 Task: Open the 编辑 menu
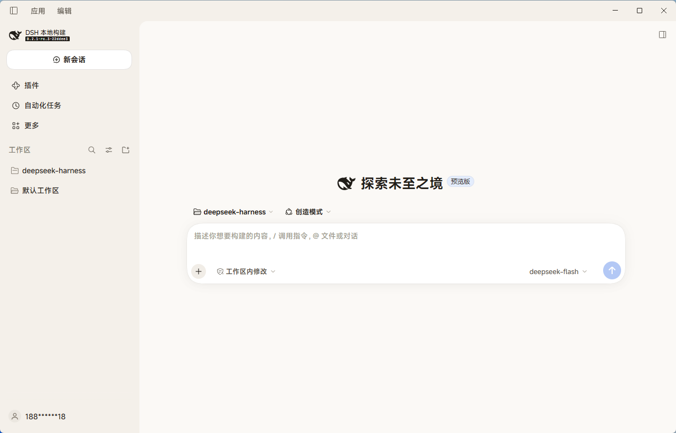click(x=64, y=11)
